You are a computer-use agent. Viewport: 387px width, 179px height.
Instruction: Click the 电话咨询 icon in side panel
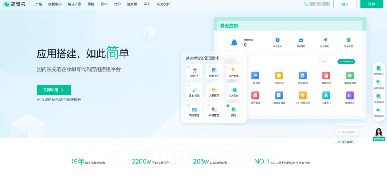click(378, 96)
